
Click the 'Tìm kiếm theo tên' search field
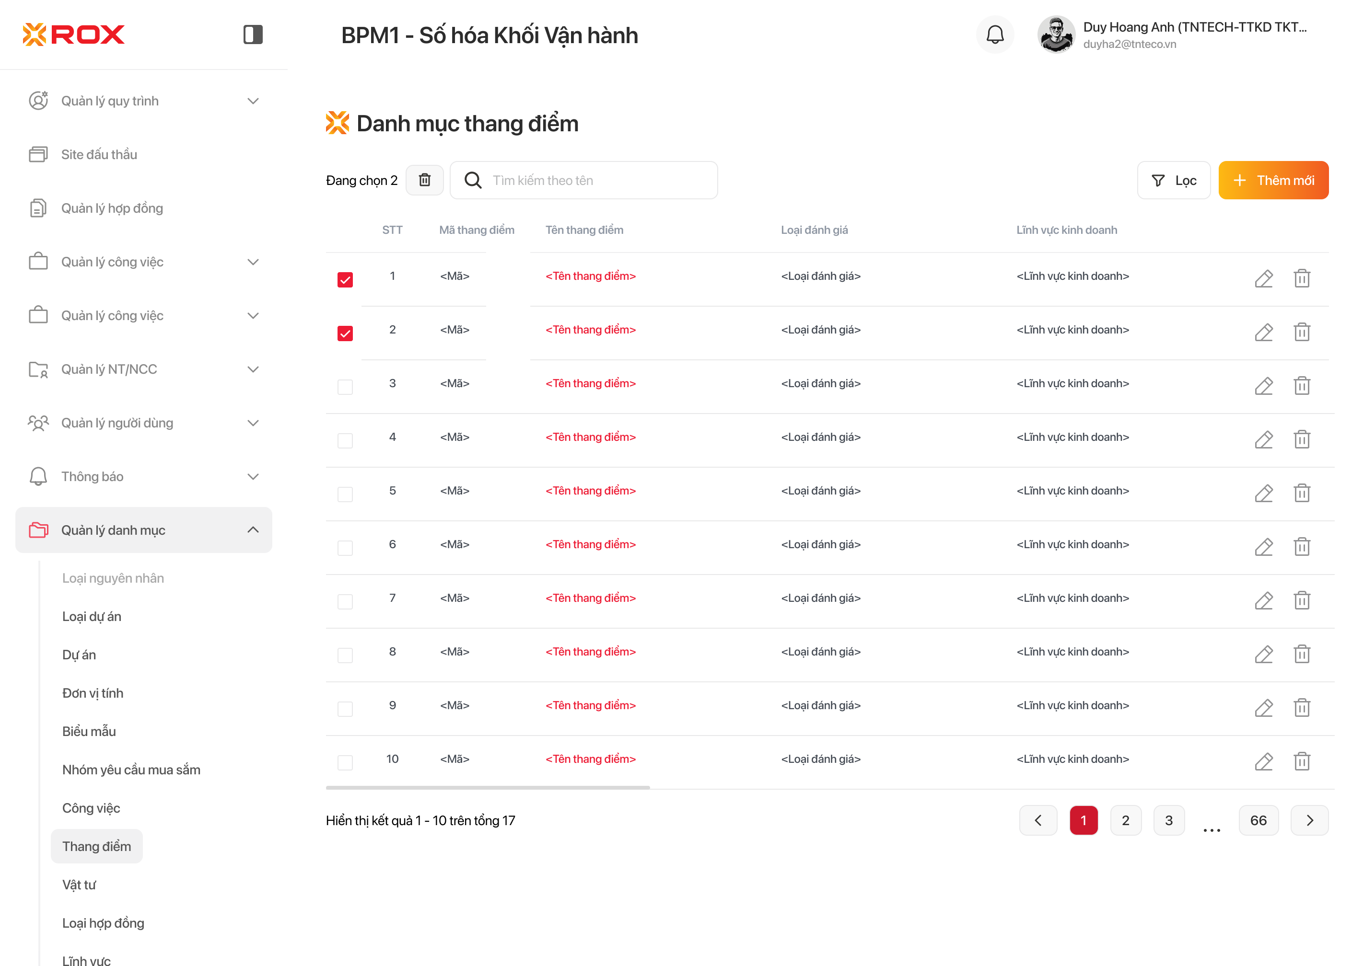point(595,180)
